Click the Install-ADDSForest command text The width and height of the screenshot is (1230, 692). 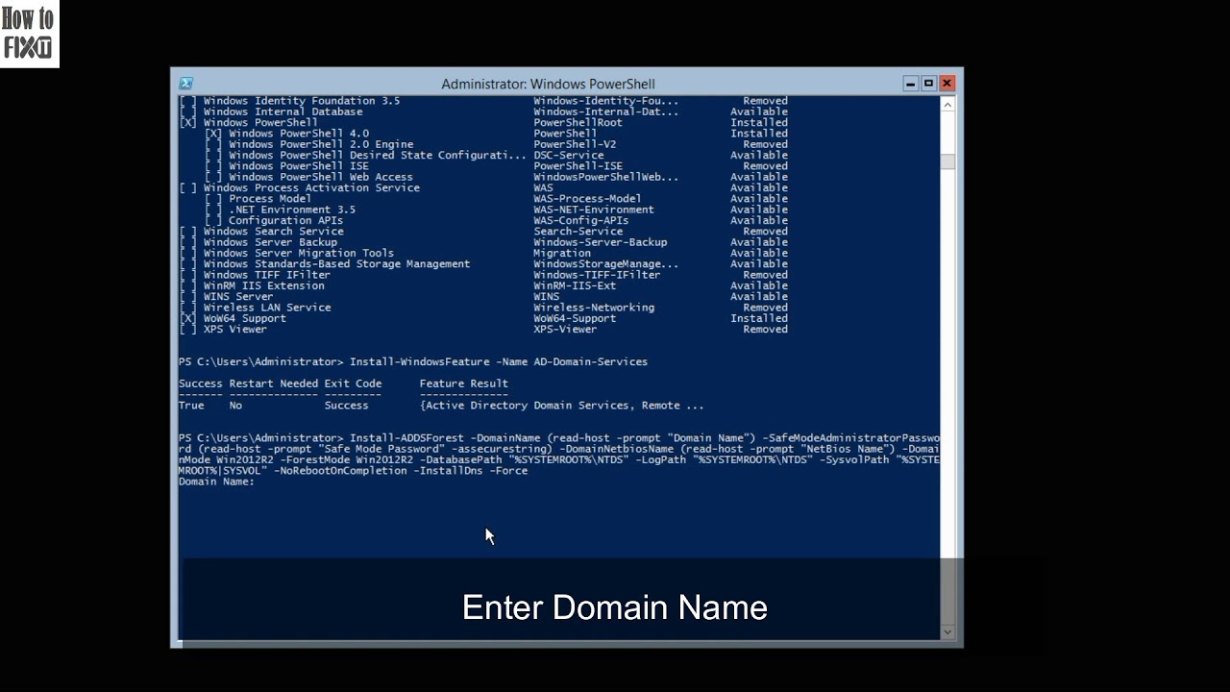559,455
